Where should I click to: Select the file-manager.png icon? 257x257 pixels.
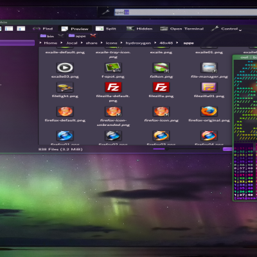click(x=209, y=67)
